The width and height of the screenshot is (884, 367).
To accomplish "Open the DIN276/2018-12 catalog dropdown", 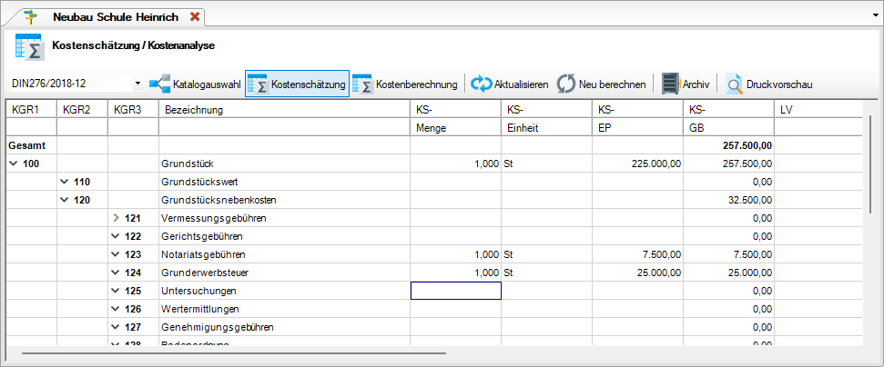I will pyautogui.click(x=138, y=84).
